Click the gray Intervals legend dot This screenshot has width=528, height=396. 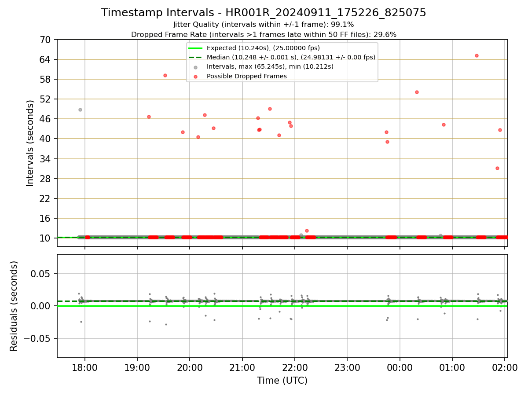pyautogui.click(x=195, y=67)
